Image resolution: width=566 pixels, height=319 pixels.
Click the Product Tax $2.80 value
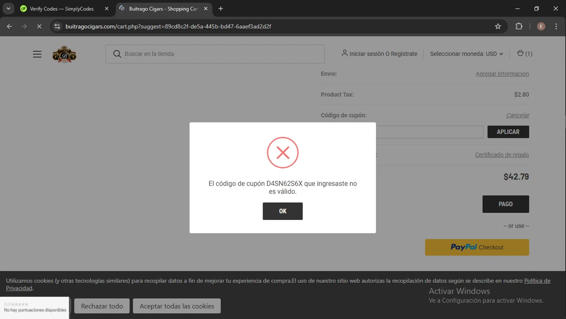[x=521, y=95]
